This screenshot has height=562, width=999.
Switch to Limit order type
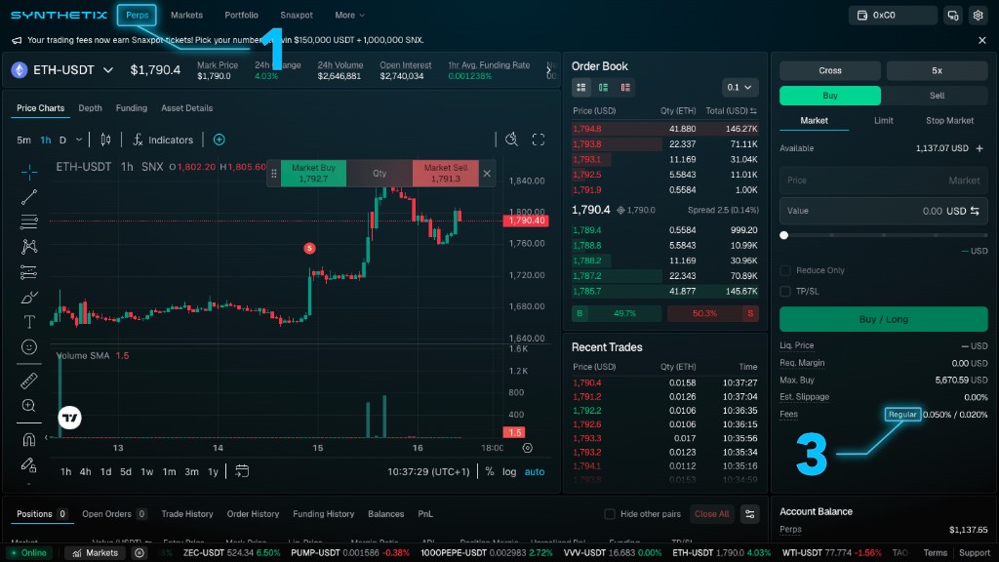[x=883, y=120]
